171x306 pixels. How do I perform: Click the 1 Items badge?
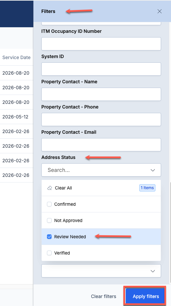147,188
